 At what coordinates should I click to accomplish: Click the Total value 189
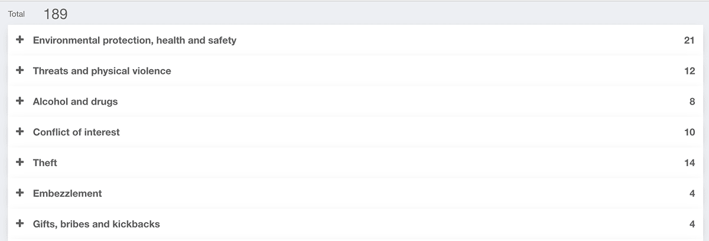click(56, 14)
